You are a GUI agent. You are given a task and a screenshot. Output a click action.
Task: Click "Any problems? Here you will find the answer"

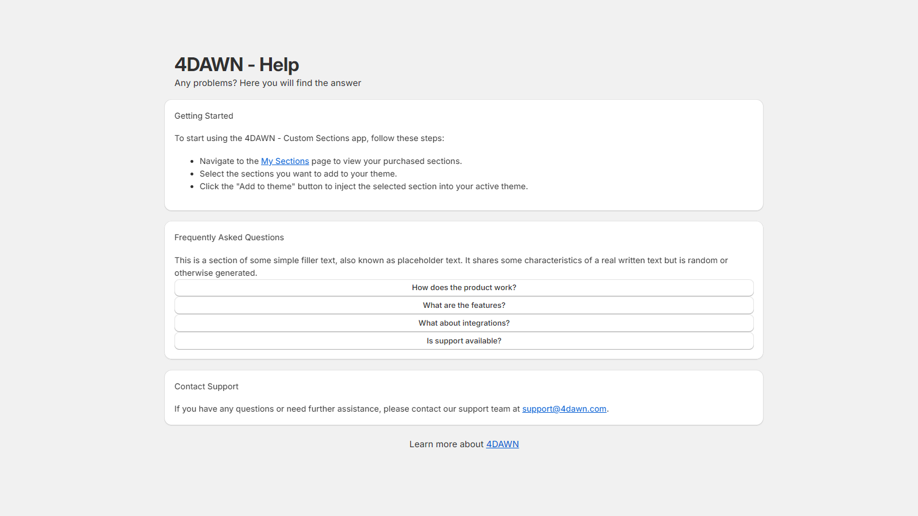268,83
